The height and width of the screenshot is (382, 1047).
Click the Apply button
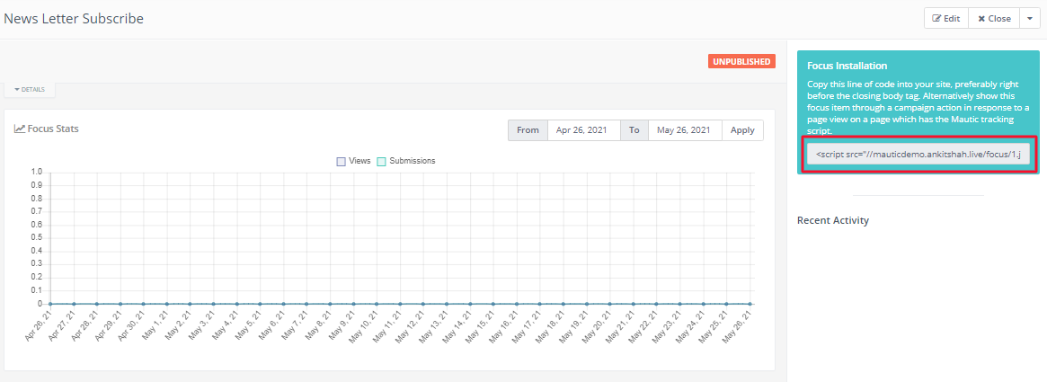[x=742, y=130]
